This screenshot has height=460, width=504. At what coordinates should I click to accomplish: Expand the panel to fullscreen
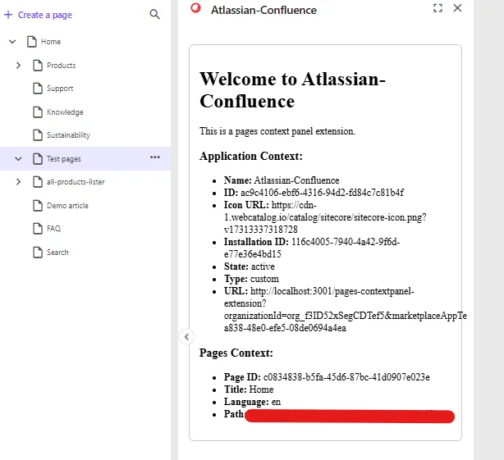[438, 8]
